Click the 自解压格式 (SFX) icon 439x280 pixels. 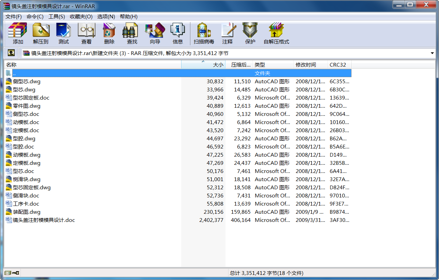click(x=276, y=34)
